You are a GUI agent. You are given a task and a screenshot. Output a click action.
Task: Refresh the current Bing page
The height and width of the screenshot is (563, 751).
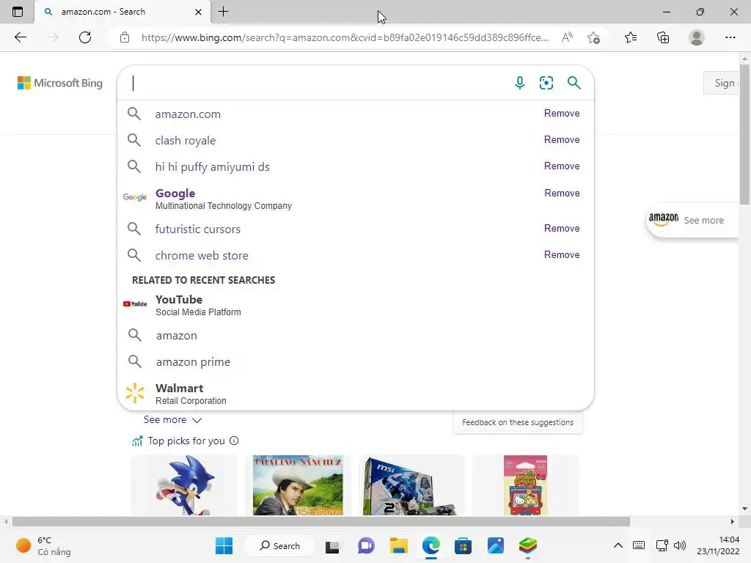(85, 37)
